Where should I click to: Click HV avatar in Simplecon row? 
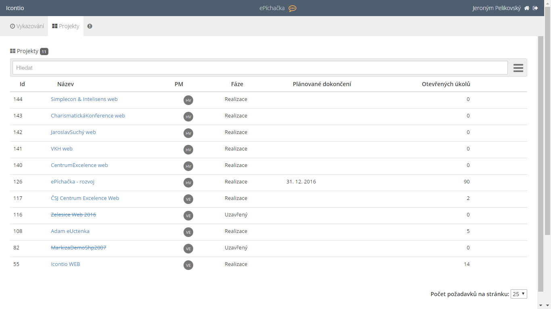click(188, 100)
